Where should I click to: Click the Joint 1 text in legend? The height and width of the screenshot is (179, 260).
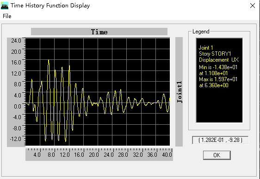pos(206,48)
